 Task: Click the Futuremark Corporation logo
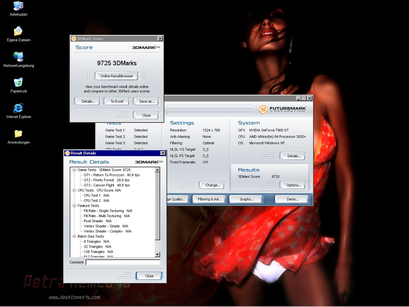coord(282,109)
